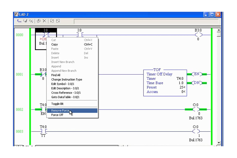This screenshot has height=158, width=237.
Task: Click the second refresh arrows toolbar icon
Action: pyautogui.click(x=58, y=21)
